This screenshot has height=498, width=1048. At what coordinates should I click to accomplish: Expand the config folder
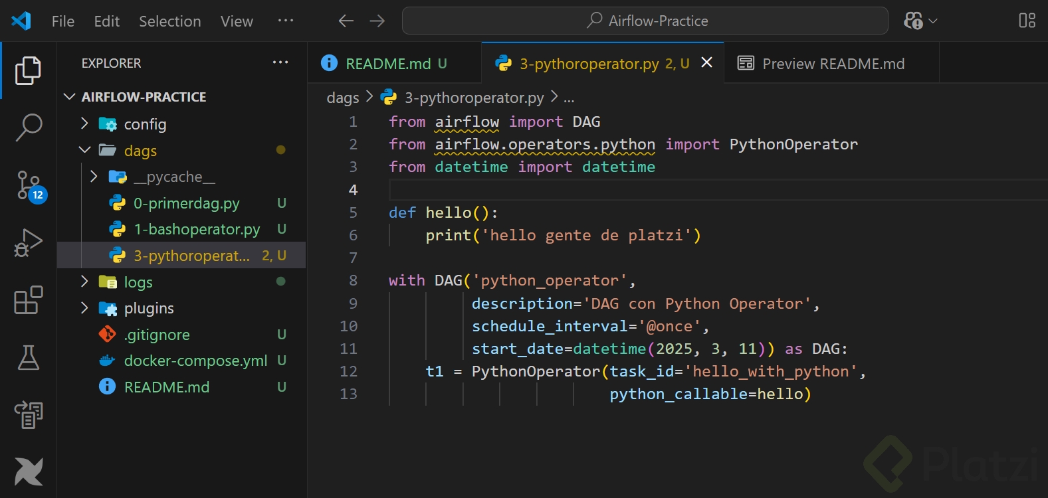point(144,124)
